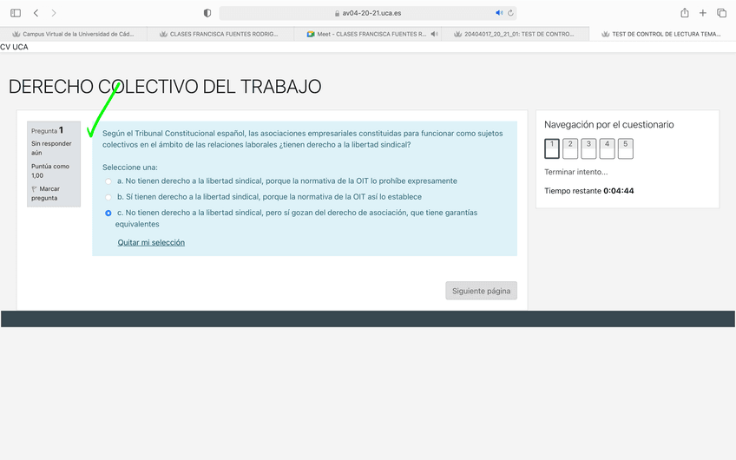Screen dimensions: 736x460
Task: Click Navegación por el cuestionario heading
Action: click(608, 124)
